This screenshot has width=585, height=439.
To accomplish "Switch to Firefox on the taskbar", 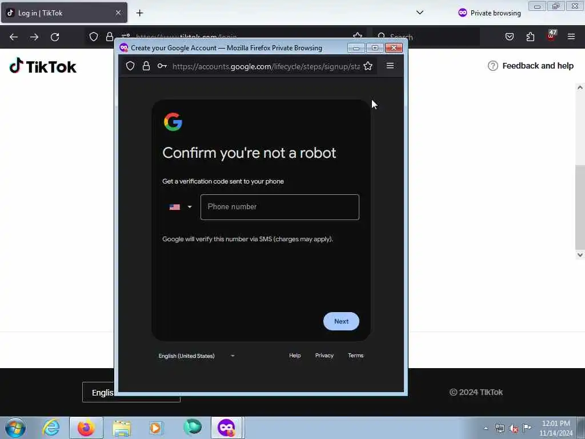I will coord(86,428).
